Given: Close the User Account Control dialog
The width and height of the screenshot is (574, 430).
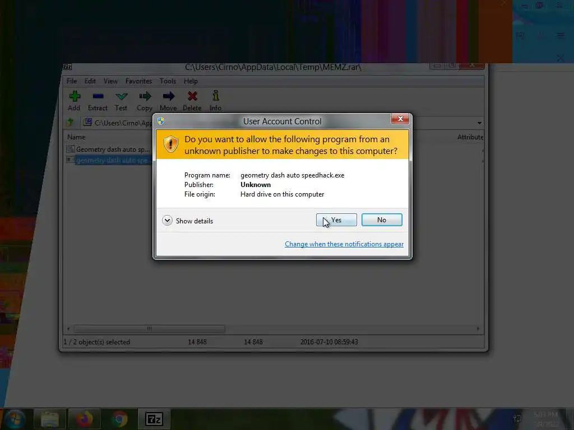Looking at the screenshot, I should [400, 119].
